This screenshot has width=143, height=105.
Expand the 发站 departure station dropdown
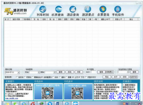click(x=39, y=72)
